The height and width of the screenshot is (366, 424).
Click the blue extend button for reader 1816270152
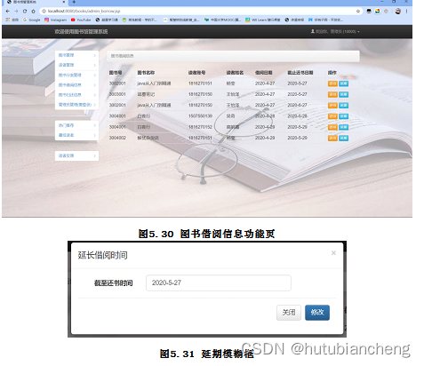tap(344, 127)
